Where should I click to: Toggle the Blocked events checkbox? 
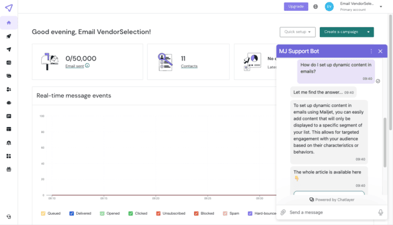[x=197, y=214]
